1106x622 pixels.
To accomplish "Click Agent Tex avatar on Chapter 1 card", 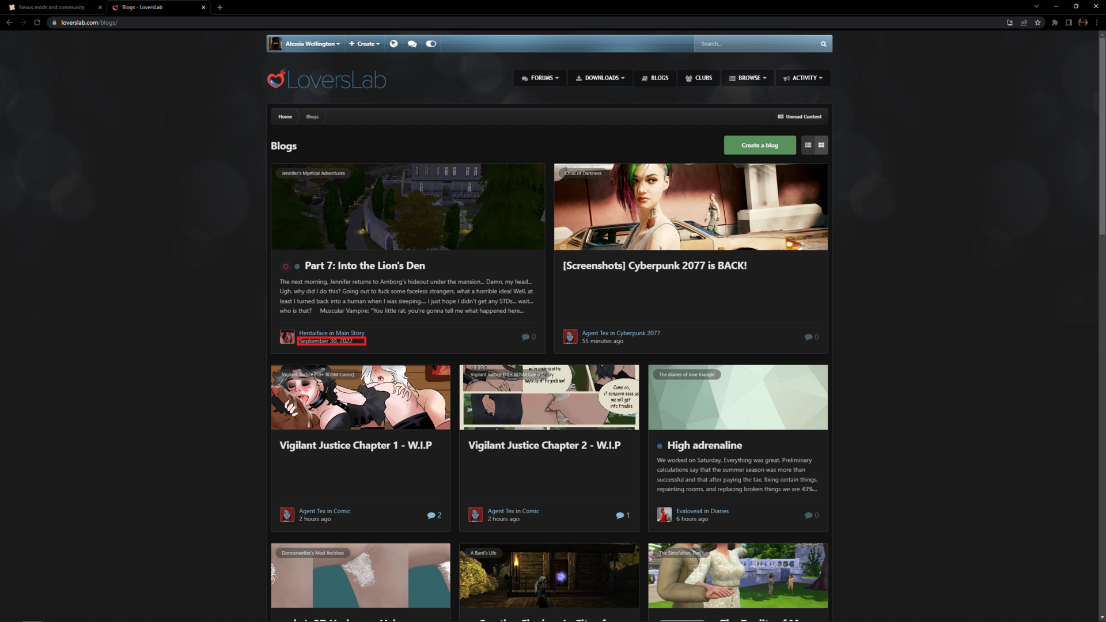I will point(287,515).
